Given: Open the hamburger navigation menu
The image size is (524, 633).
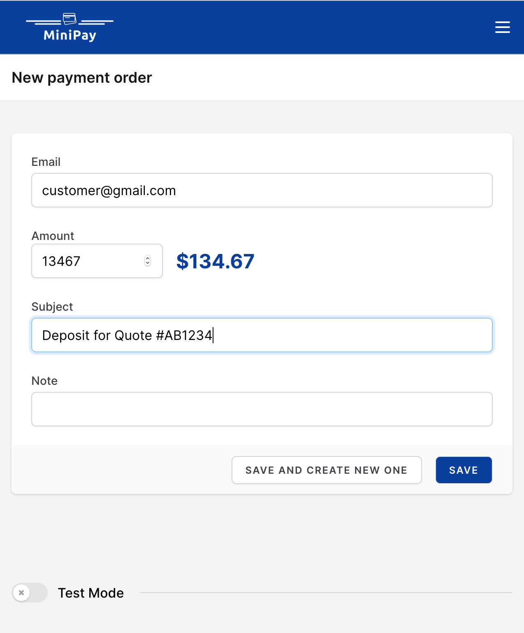Looking at the screenshot, I should pos(502,27).
